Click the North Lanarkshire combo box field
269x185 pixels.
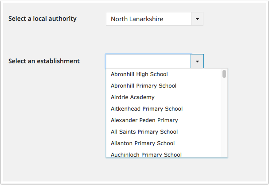[x=148, y=19]
